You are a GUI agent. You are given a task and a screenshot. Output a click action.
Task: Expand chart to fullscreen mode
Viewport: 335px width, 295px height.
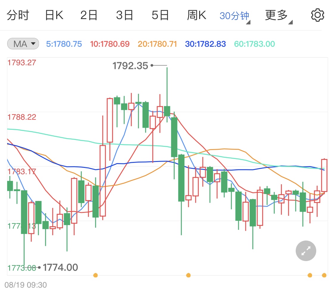pyautogui.click(x=306, y=251)
